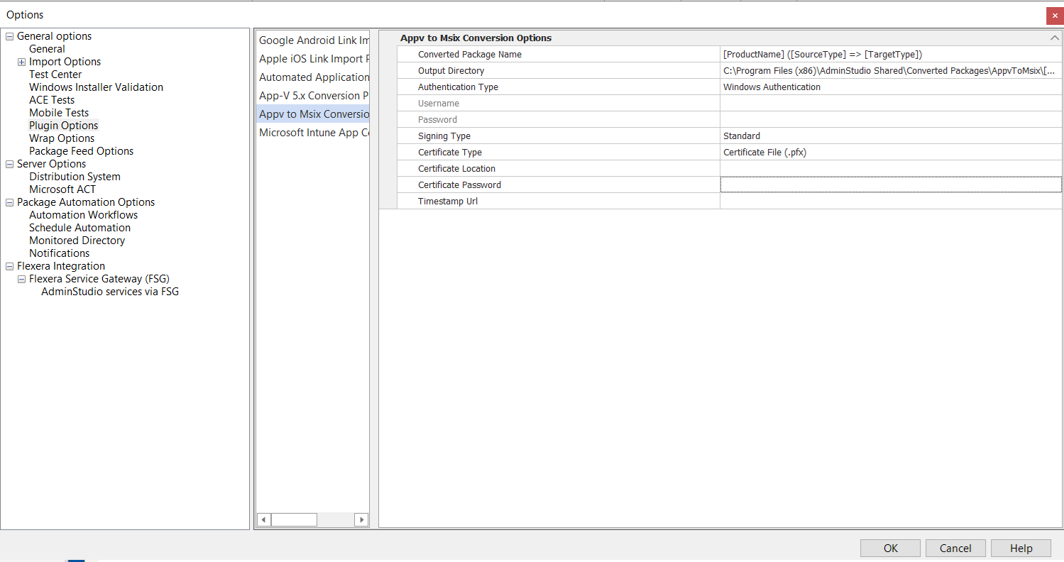Expand the Import Options tree node

coord(21,61)
